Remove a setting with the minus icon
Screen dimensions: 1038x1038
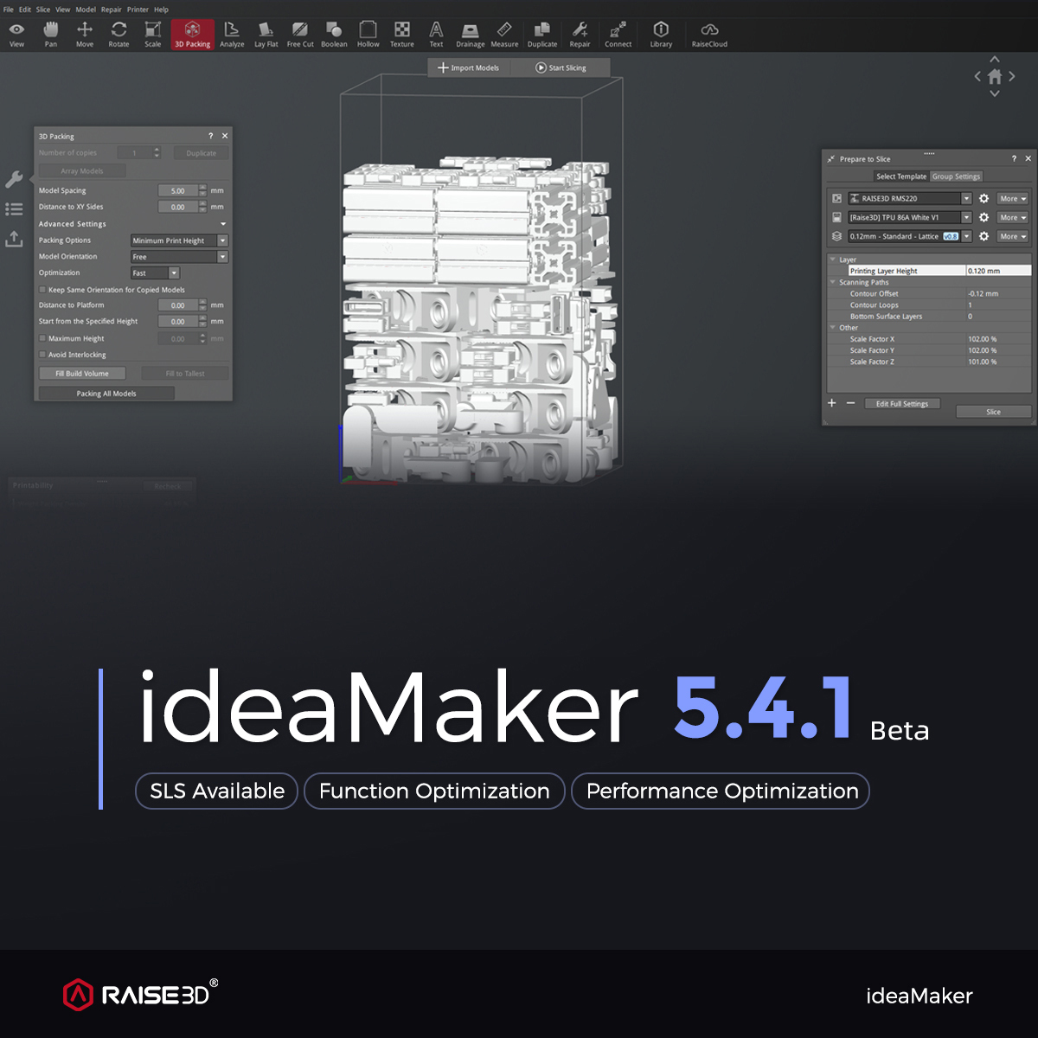[x=850, y=403]
